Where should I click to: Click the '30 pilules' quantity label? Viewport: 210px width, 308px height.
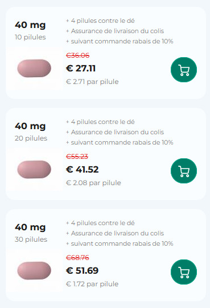pos(31,239)
